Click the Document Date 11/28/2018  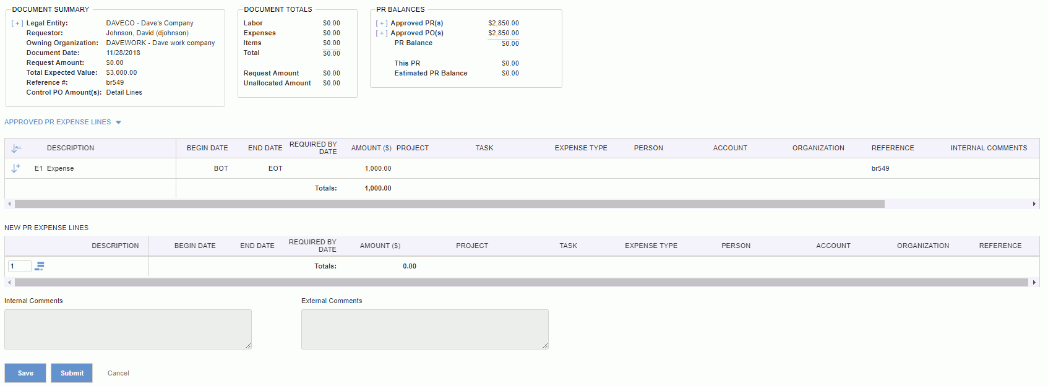tap(123, 53)
